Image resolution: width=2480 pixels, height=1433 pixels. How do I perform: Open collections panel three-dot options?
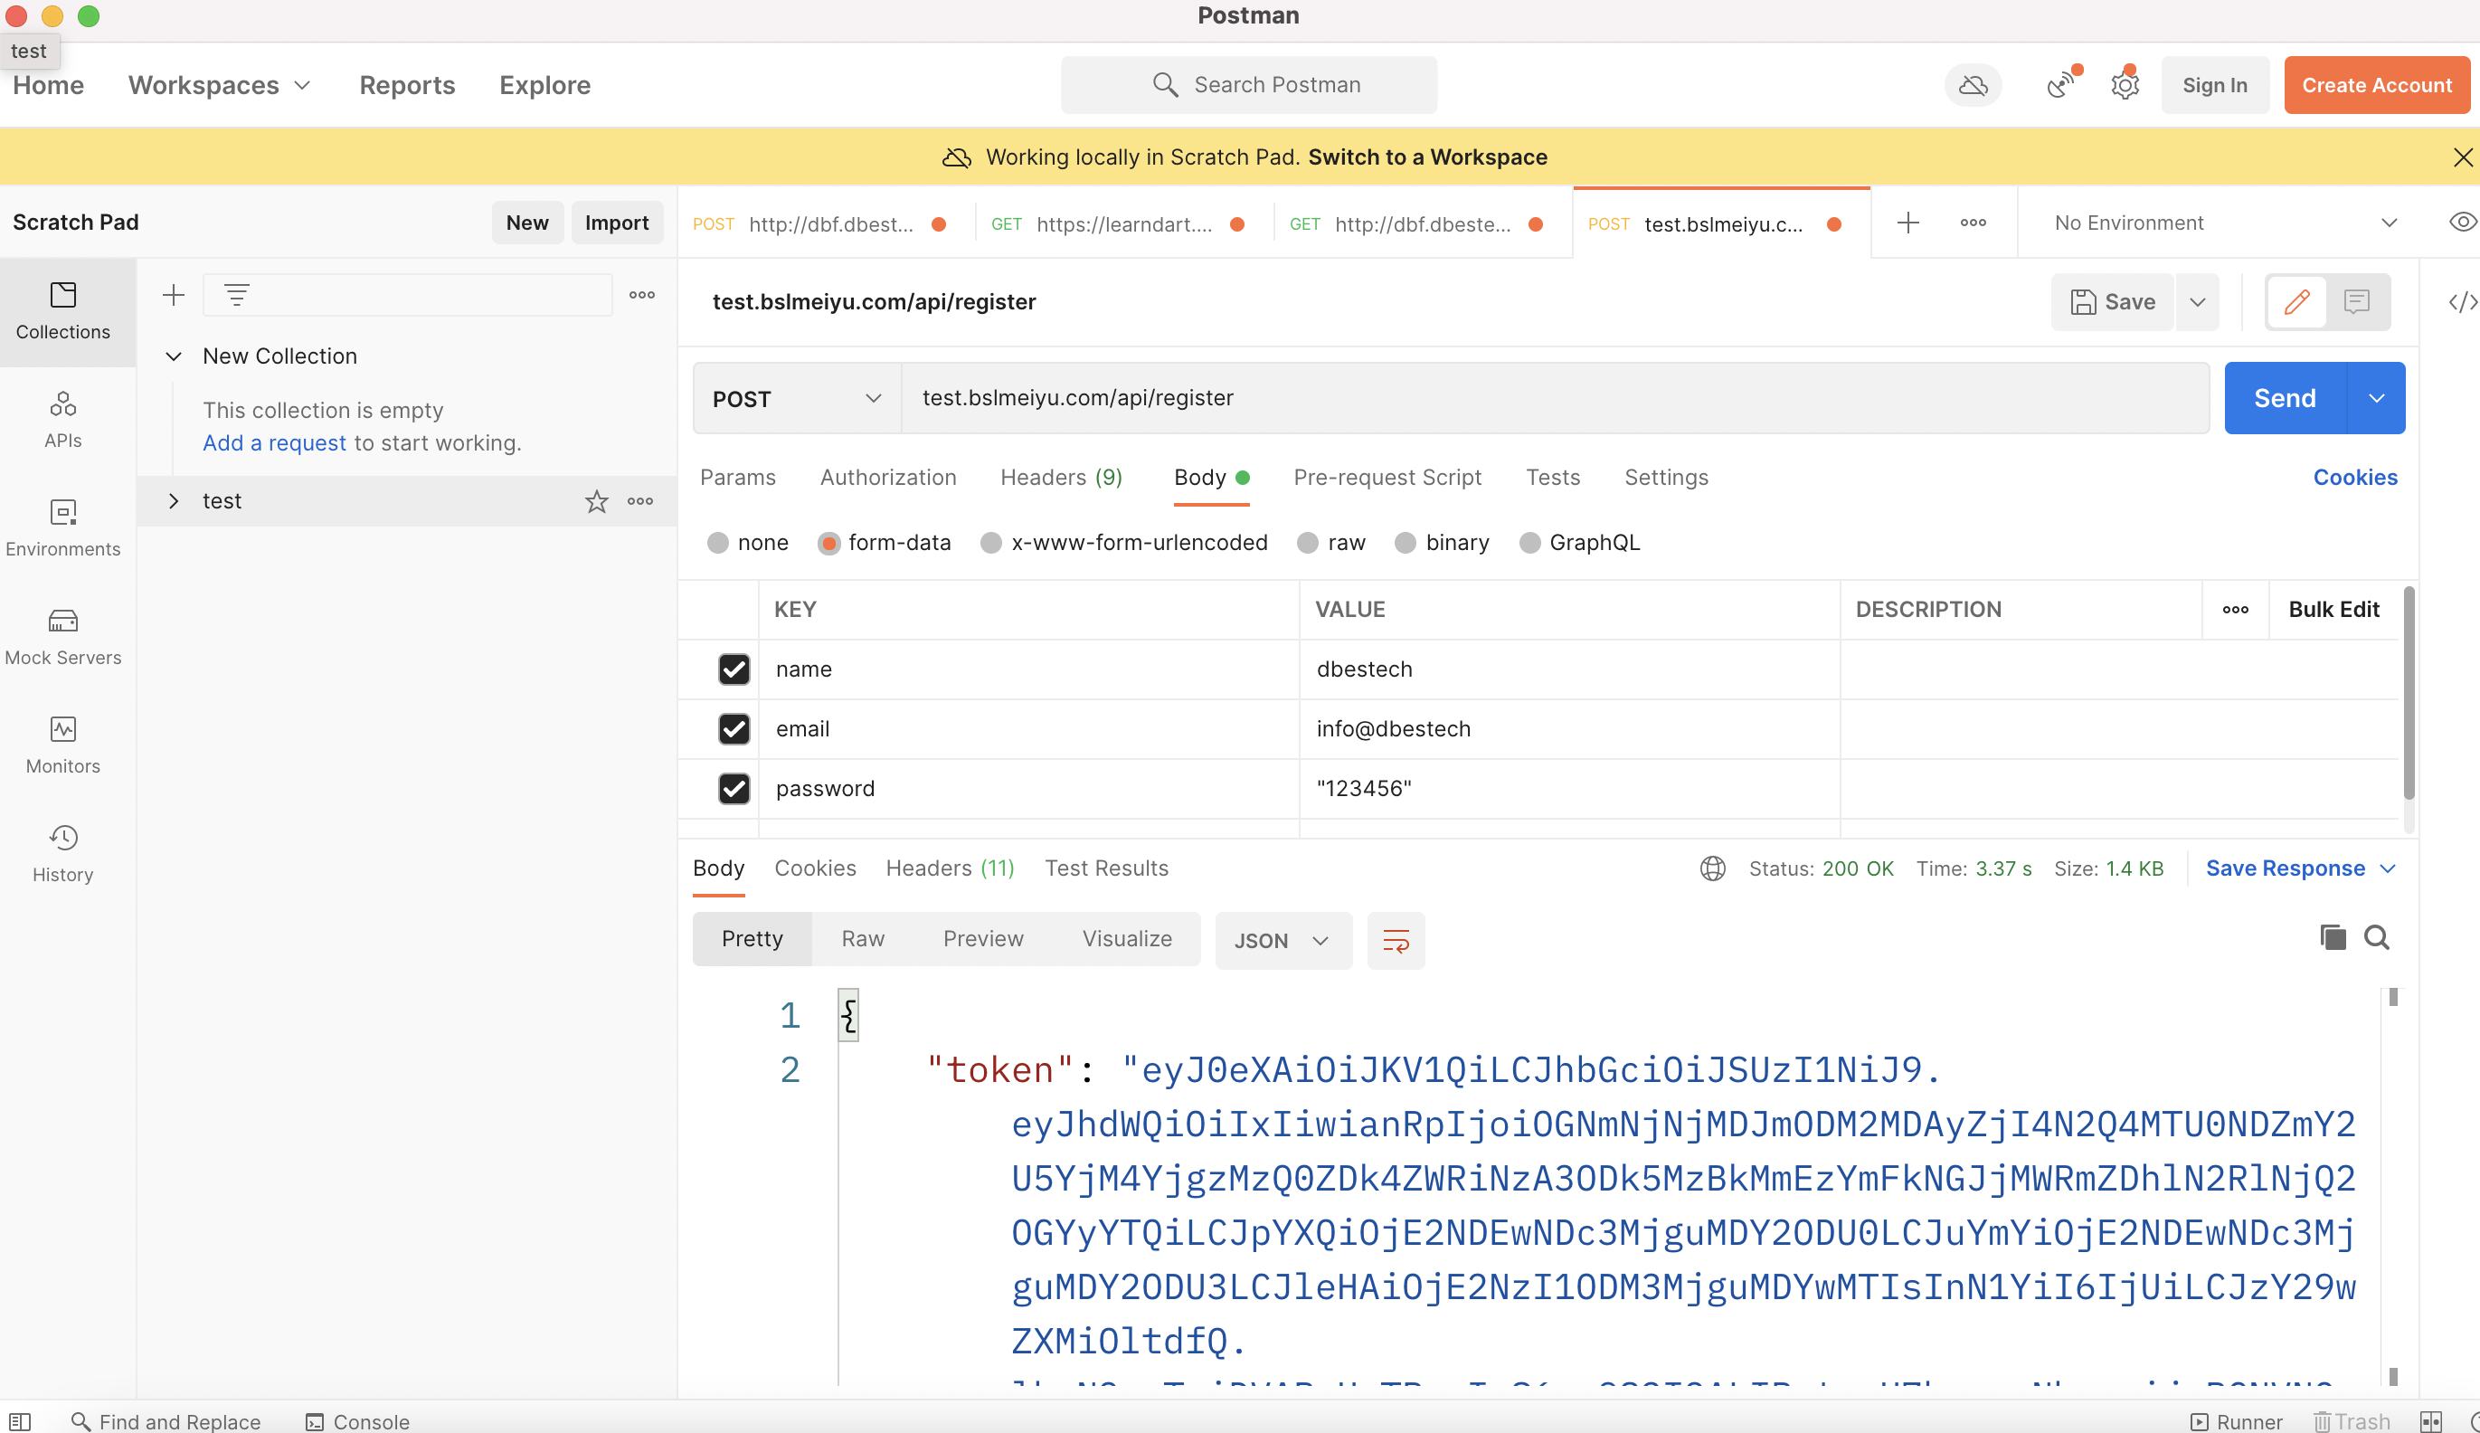[x=641, y=294]
